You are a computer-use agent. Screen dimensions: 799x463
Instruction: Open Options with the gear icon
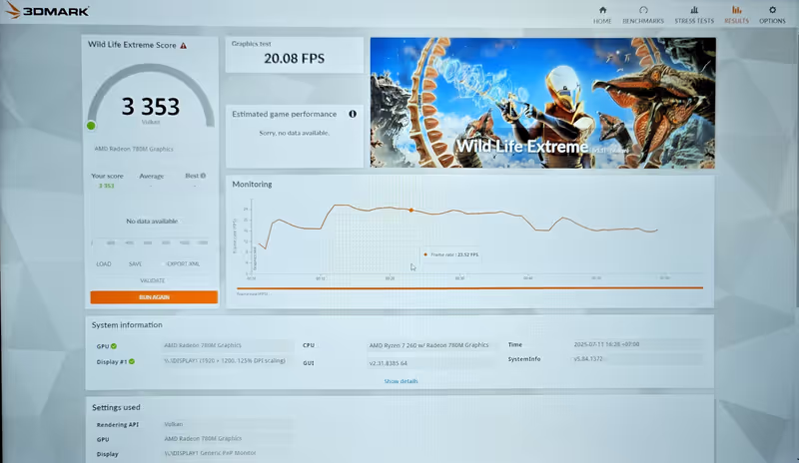click(x=772, y=10)
